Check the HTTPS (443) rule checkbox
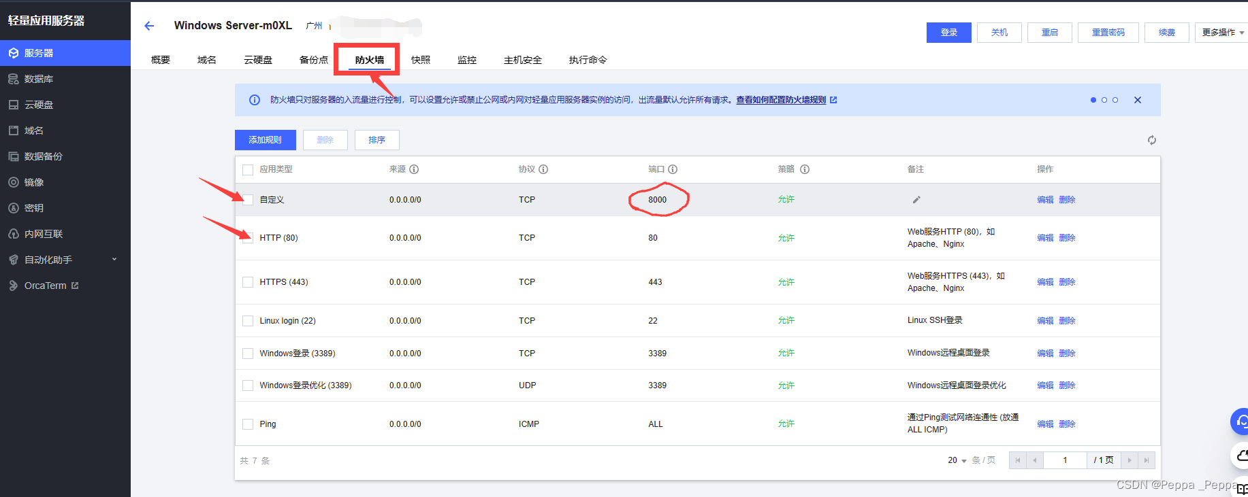 (248, 282)
